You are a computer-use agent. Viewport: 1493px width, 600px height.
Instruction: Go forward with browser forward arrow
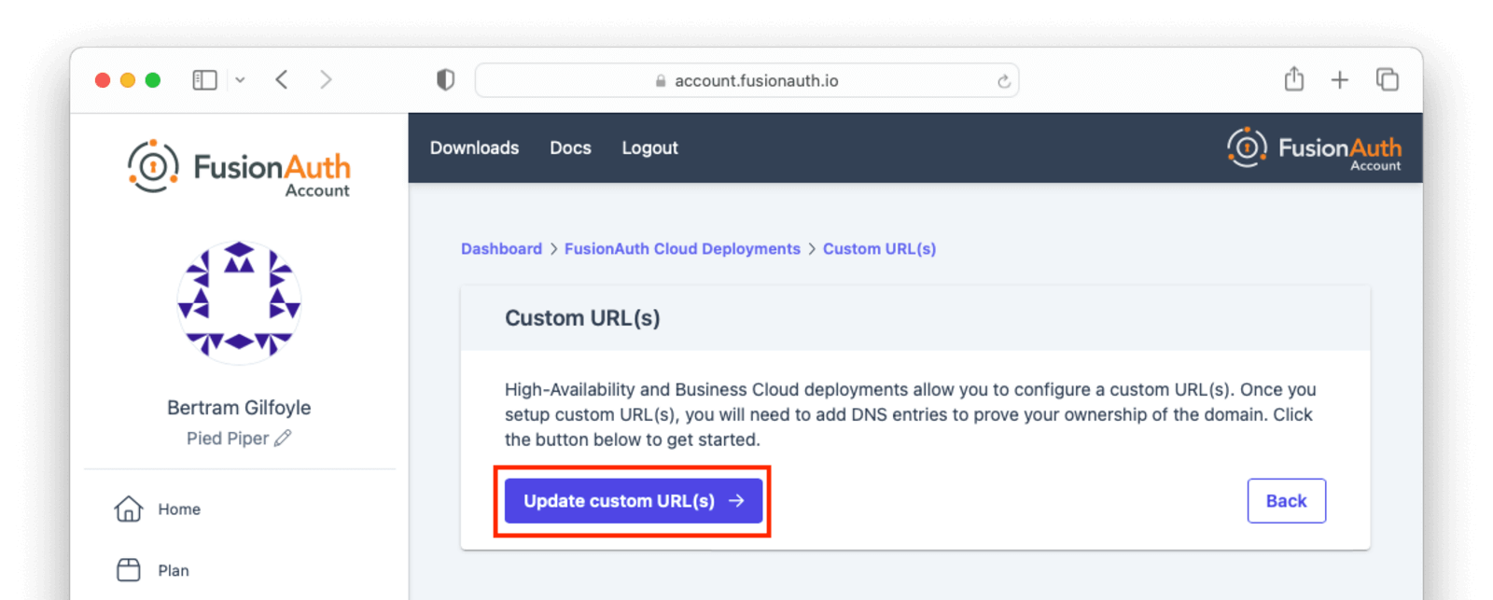(x=326, y=80)
